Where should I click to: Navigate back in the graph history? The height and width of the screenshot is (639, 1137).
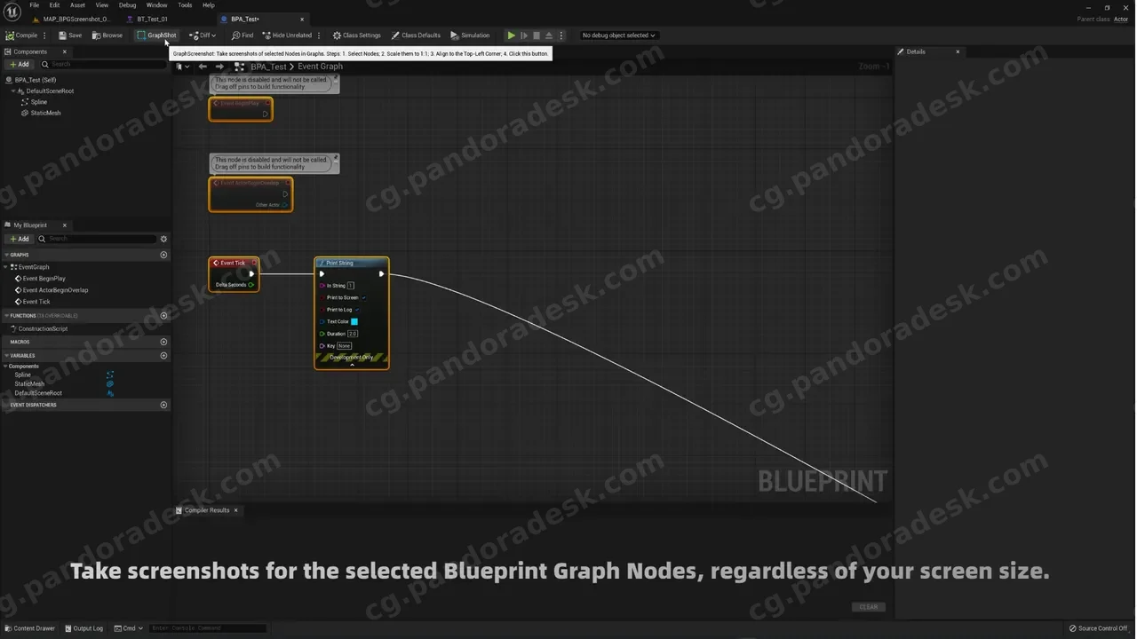203,67
